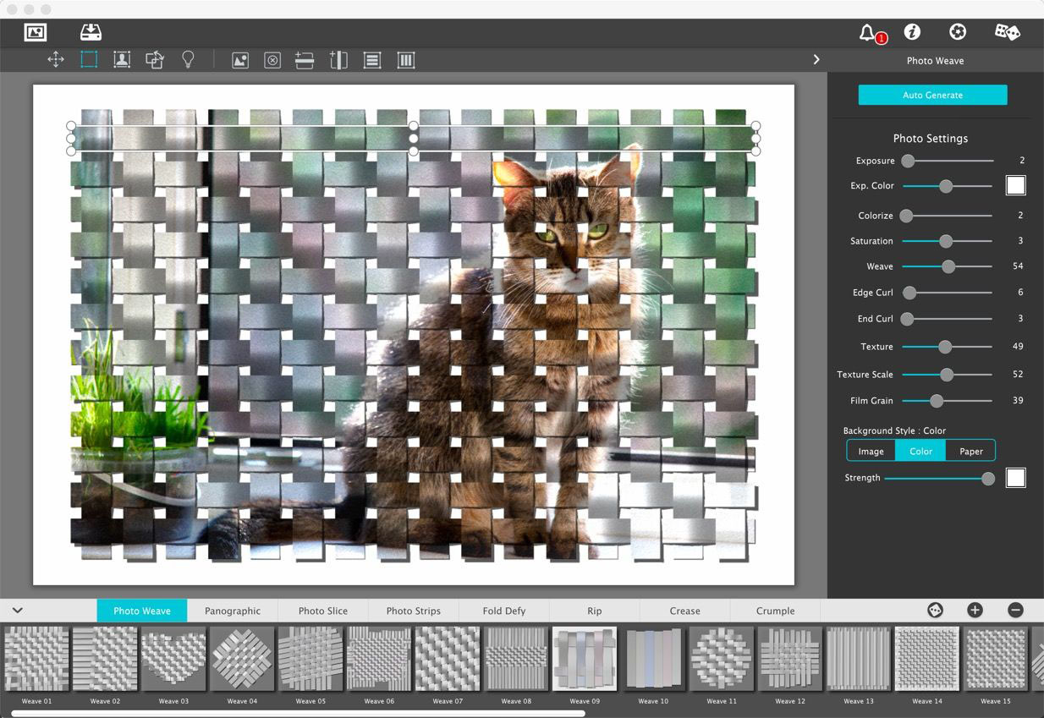Collapse the preset tray with the chevron

pos(17,610)
